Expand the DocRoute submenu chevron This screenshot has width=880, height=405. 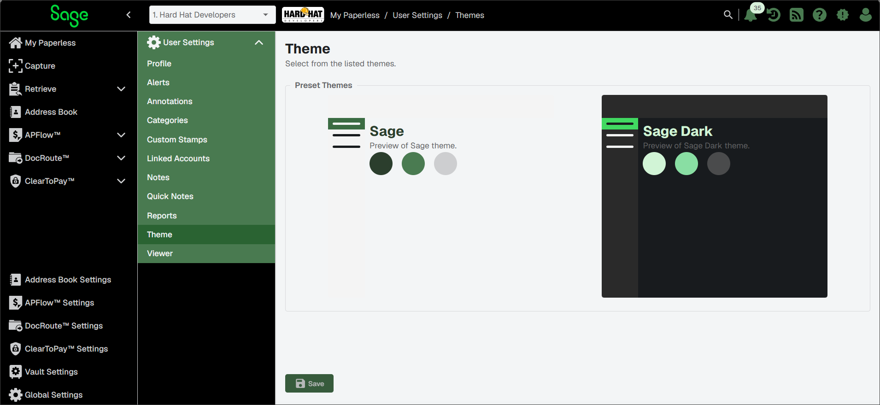pos(121,158)
